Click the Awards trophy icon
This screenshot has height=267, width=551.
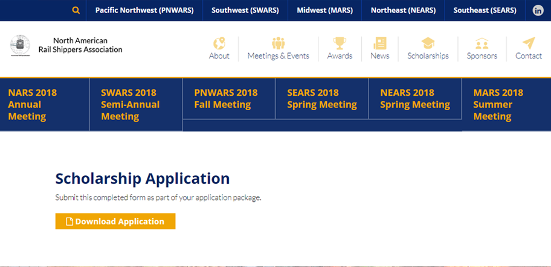point(340,43)
